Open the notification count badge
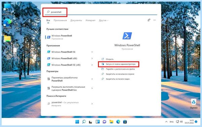The width and height of the screenshot is (202, 127). coord(196,122)
